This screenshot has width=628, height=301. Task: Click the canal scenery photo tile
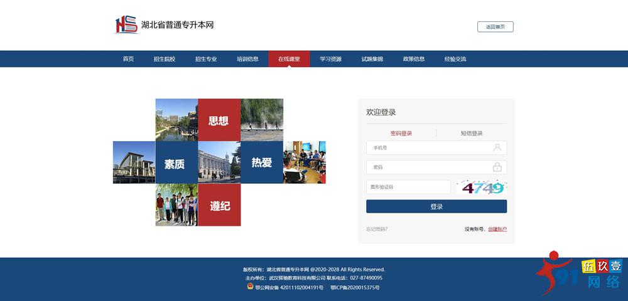[x=176, y=120]
